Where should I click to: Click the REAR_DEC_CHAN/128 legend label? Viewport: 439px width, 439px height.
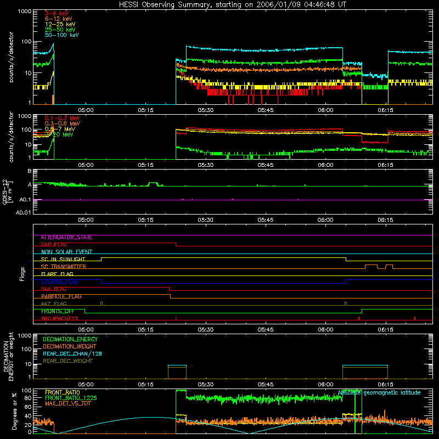pyautogui.click(x=72, y=354)
